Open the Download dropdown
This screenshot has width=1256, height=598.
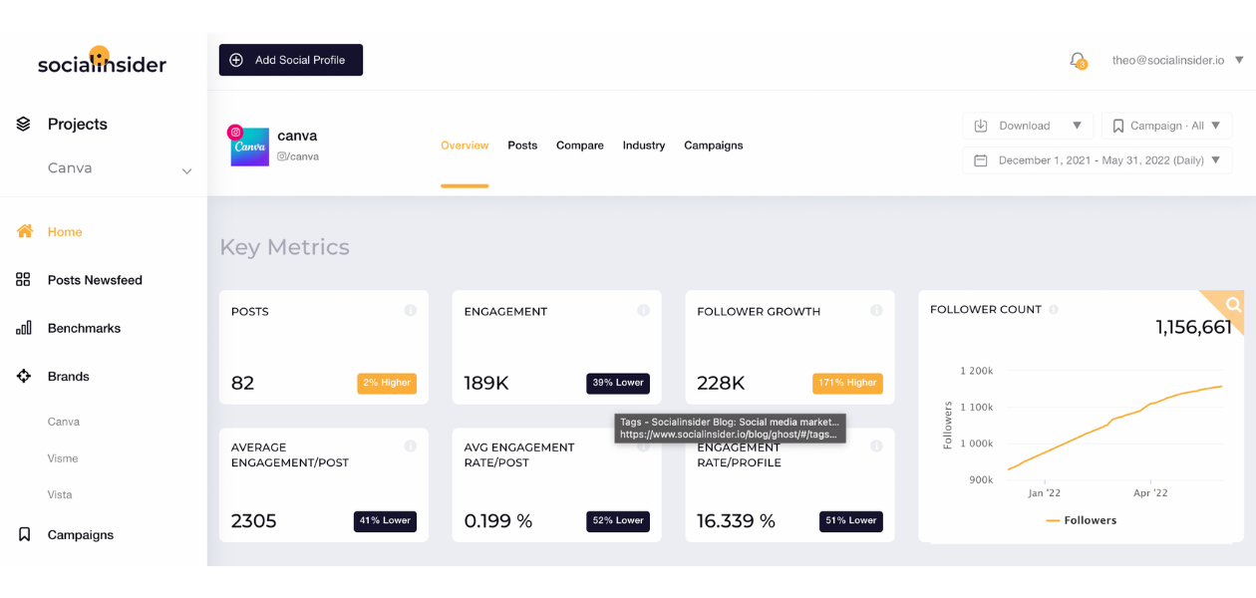tap(1028, 126)
